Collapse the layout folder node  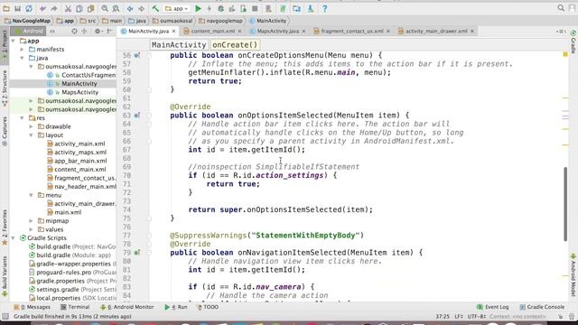[31, 135]
